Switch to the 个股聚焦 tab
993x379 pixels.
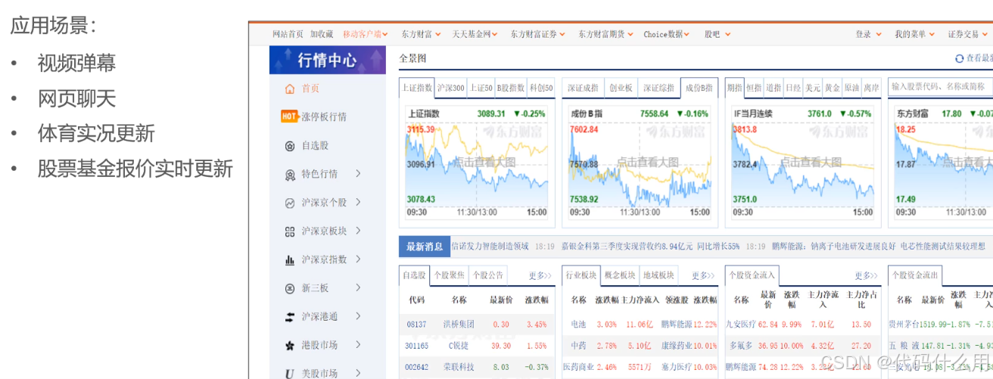click(449, 275)
